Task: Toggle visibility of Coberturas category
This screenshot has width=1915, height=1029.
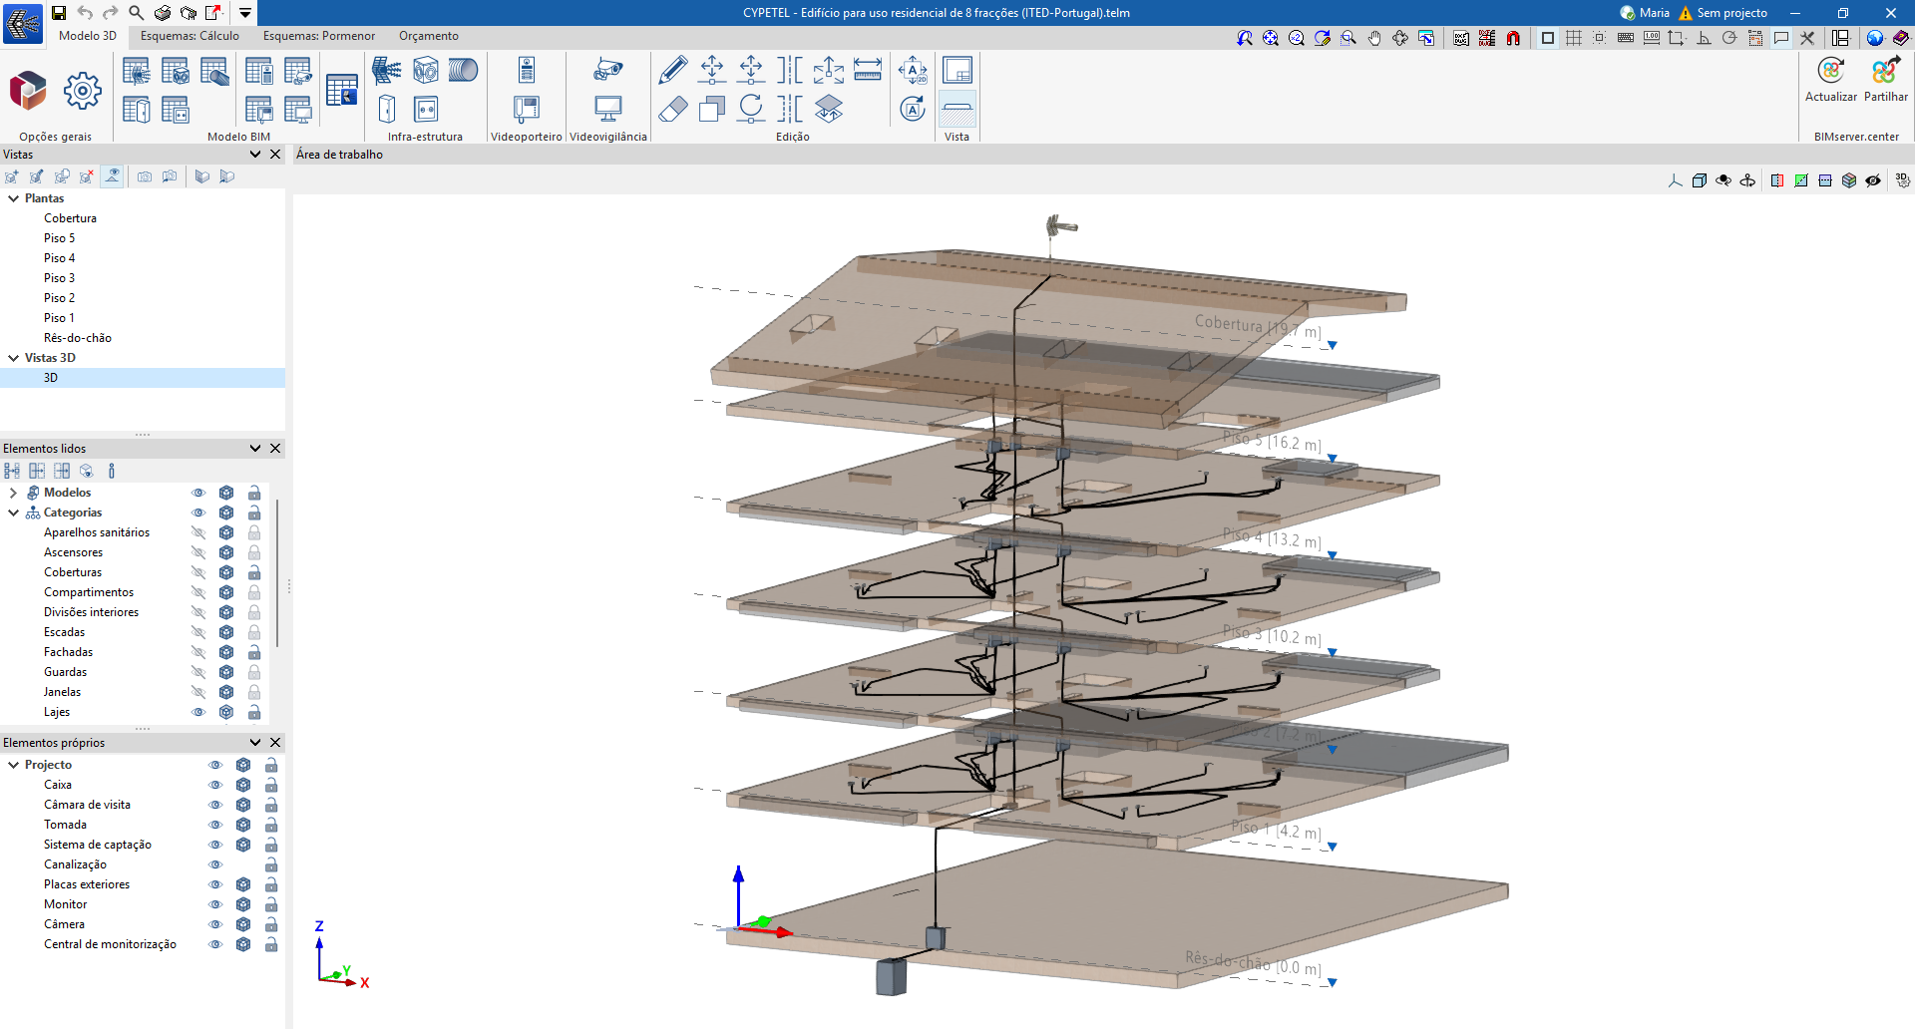Action: (198, 572)
